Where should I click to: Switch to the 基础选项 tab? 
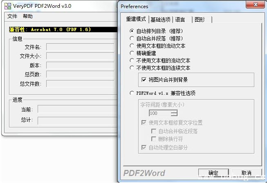pyautogui.click(x=160, y=20)
